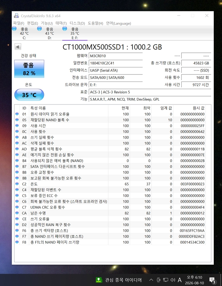Click status dot for 총 쓰기 섹터량 (호스트)
Viewport: 222px width, 286px height.
tap(17, 230)
